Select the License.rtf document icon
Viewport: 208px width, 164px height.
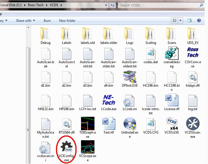pyautogui.click(x=172, y=100)
